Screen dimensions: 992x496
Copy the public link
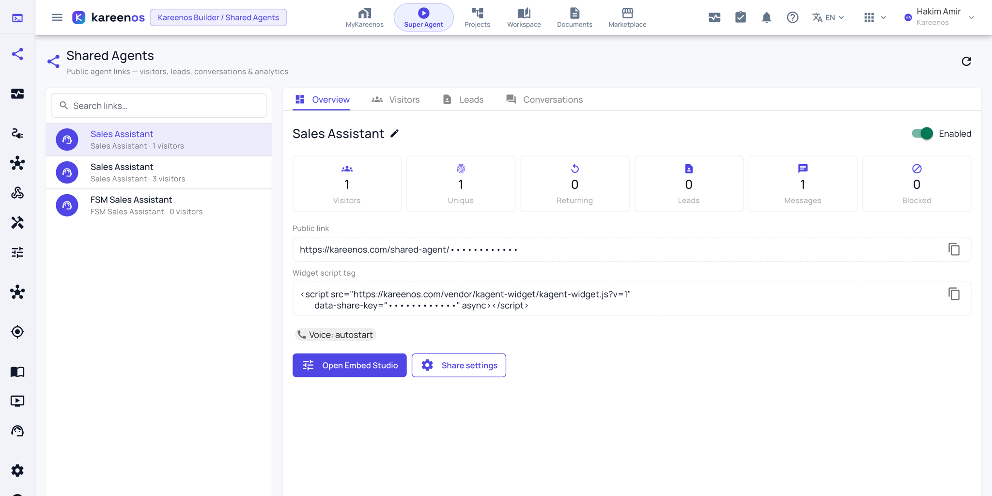point(954,249)
